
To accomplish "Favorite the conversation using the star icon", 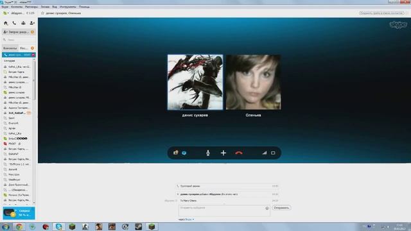I will [x=43, y=13].
